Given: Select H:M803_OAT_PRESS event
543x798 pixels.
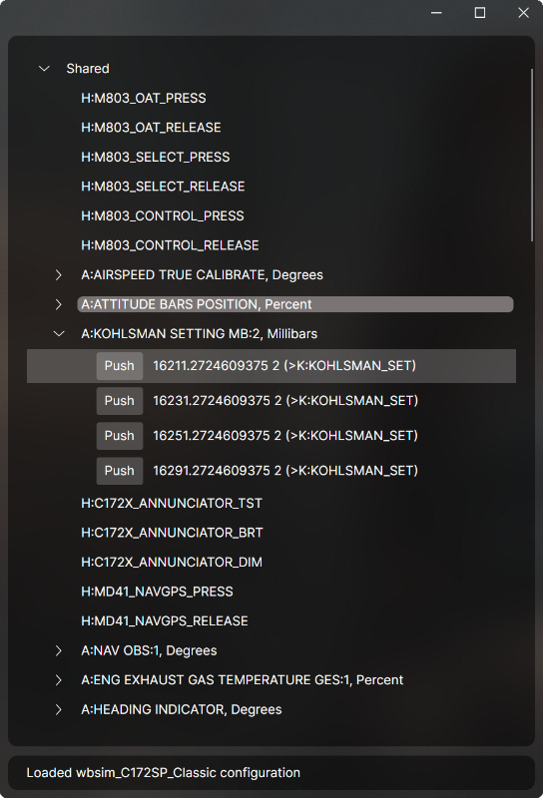Looking at the screenshot, I should coord(144,98).
